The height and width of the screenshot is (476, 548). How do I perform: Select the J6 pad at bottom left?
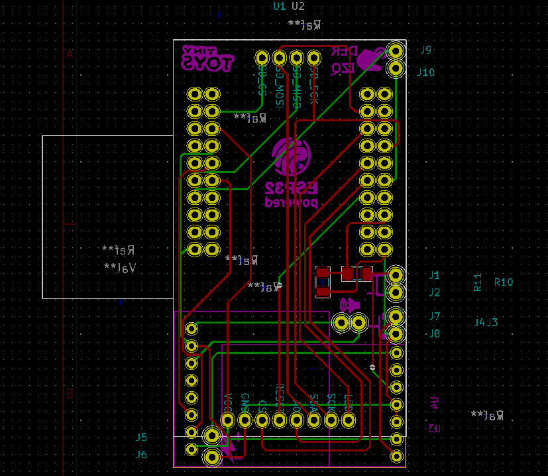point(212,456)
